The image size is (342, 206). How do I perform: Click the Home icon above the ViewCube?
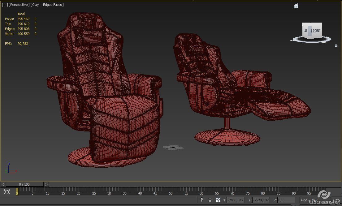click(x=296, y=6)
